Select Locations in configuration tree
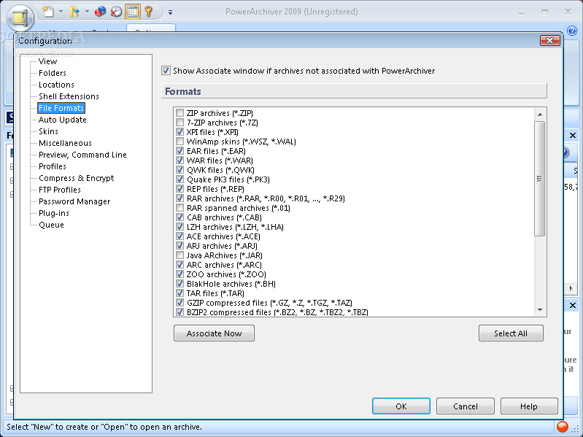Viewport: 583px width, 437px height. click(x=56, y=85)
